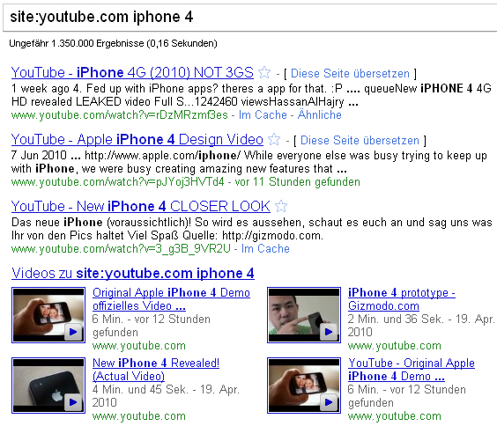The height and width of the screenshot is (426, 497).
Task: Open Original Apple iPhone 4 Demo offizielles Video
Action: (x=171, y=299)
